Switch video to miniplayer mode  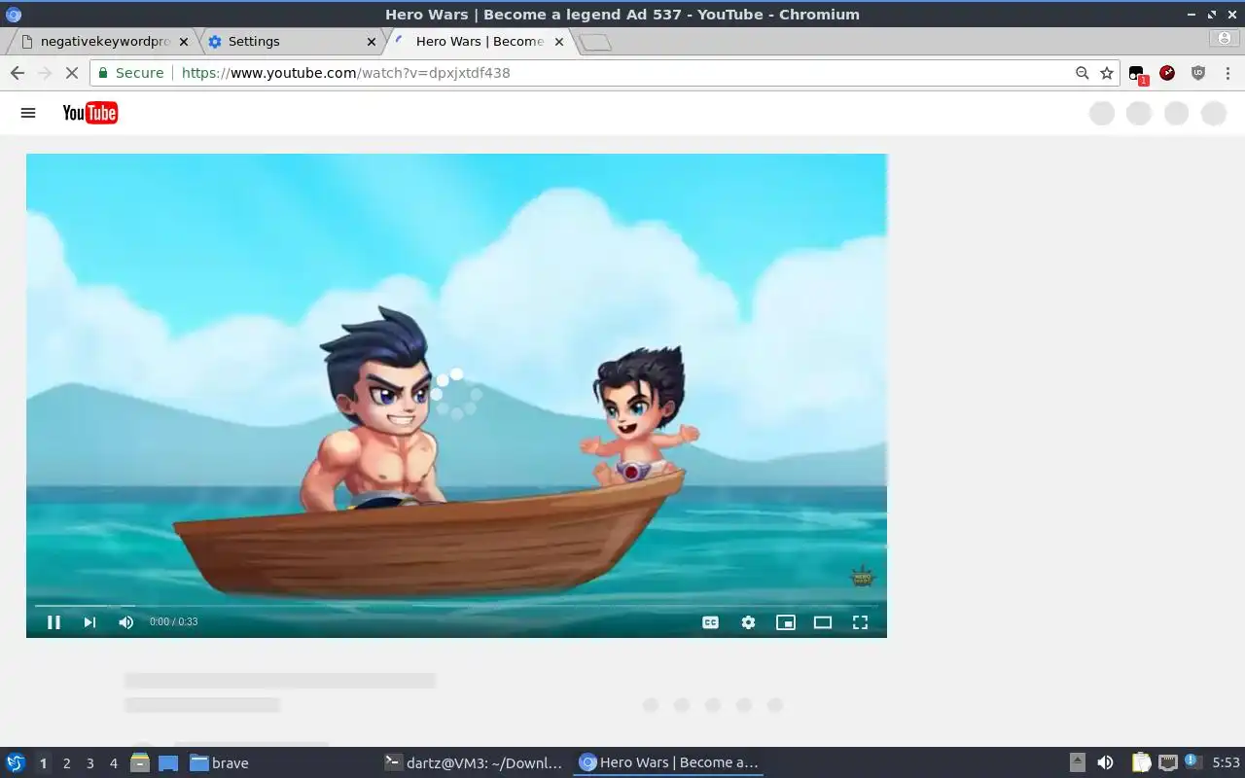pyautogui.click(x=786, y=622)
